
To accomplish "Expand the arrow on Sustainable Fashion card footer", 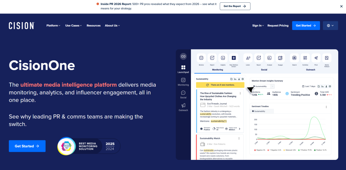I will coord(240,129).
